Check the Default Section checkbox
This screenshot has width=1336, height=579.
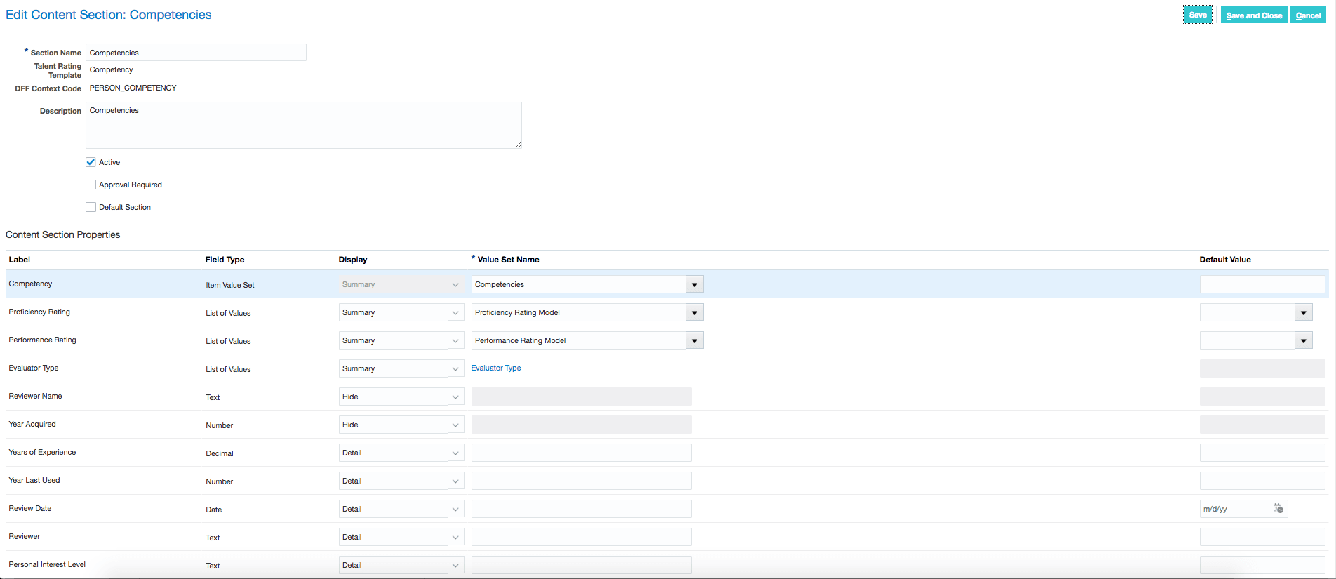(x=91, y=207)
